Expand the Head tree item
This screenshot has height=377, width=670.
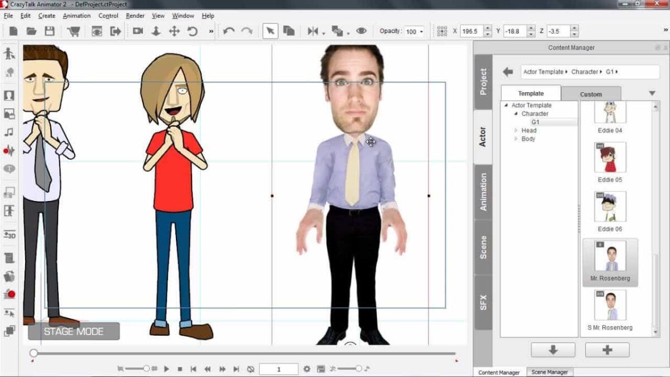click(517, 130)
